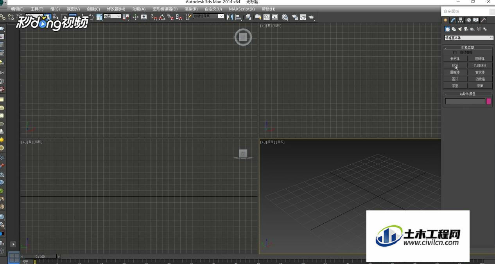Screen dimensions: 495x264
Task: Toggle Angle Snap on toolbar
Action: coord(162,17)
